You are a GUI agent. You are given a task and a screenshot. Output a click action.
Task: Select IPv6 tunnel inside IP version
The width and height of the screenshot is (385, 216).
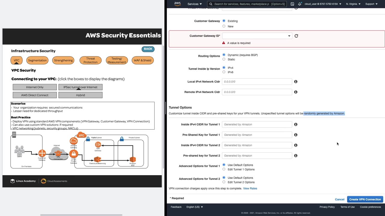(224, 72)
